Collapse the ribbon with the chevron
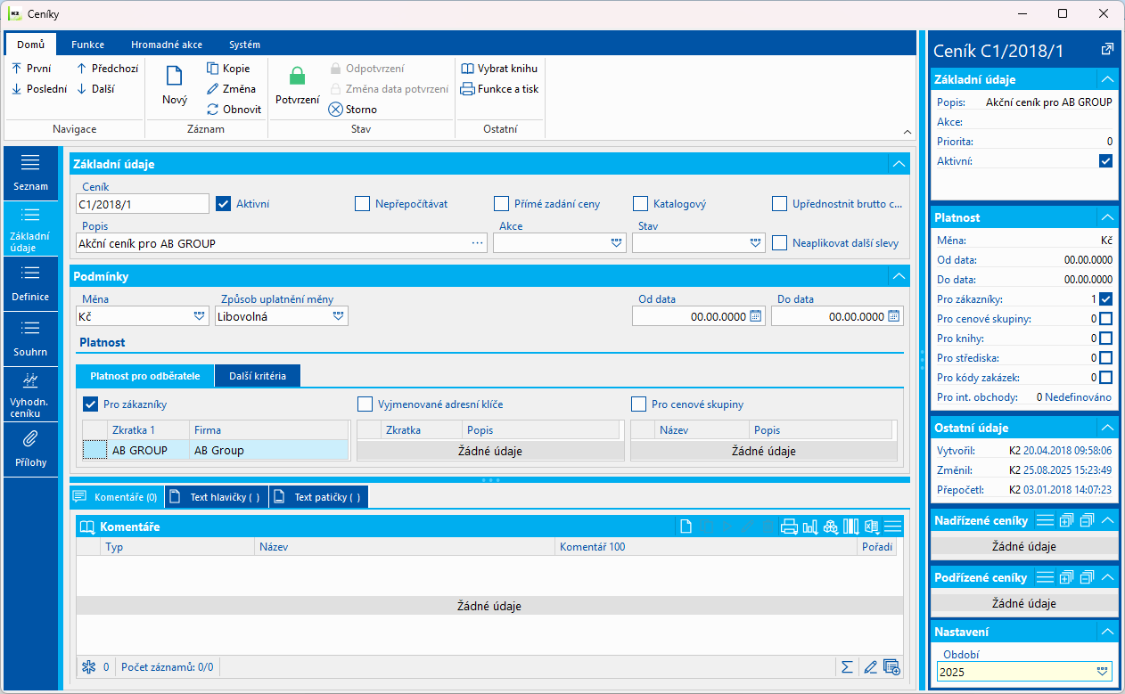 click(907, 131)
